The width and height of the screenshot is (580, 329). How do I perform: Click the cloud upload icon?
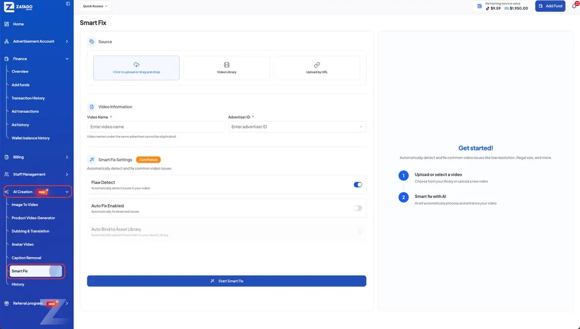136,65
